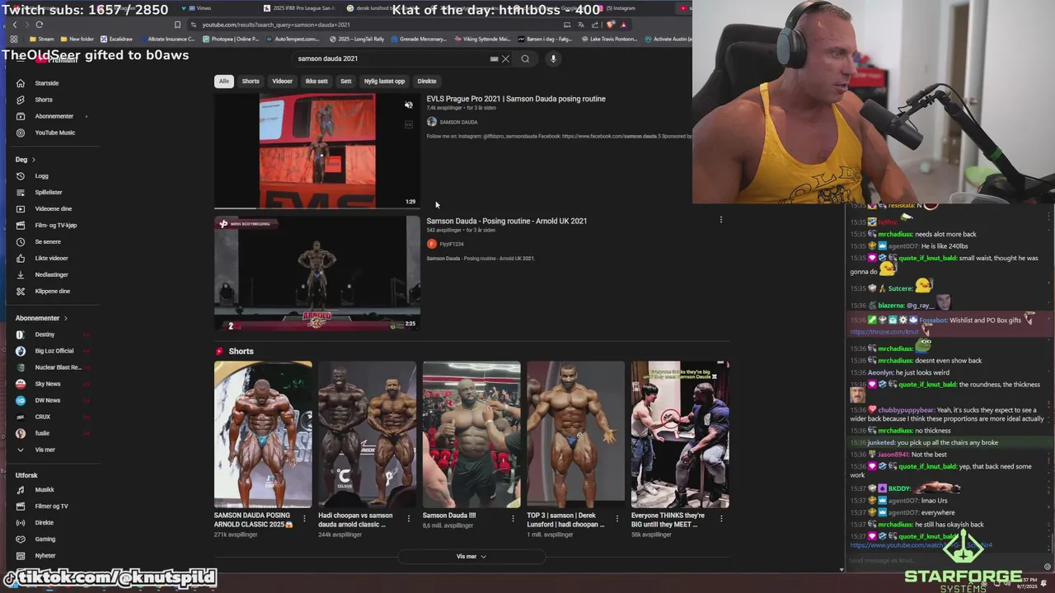Open Samson Dauda Arnold UK 2021 title
1055x593 pixels.
[507, 221]
